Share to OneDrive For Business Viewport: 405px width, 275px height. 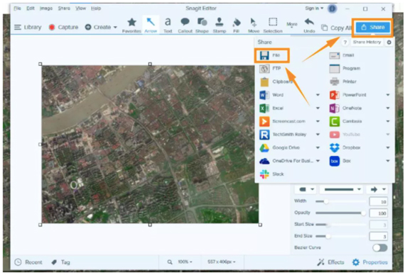tap(286, 161)
